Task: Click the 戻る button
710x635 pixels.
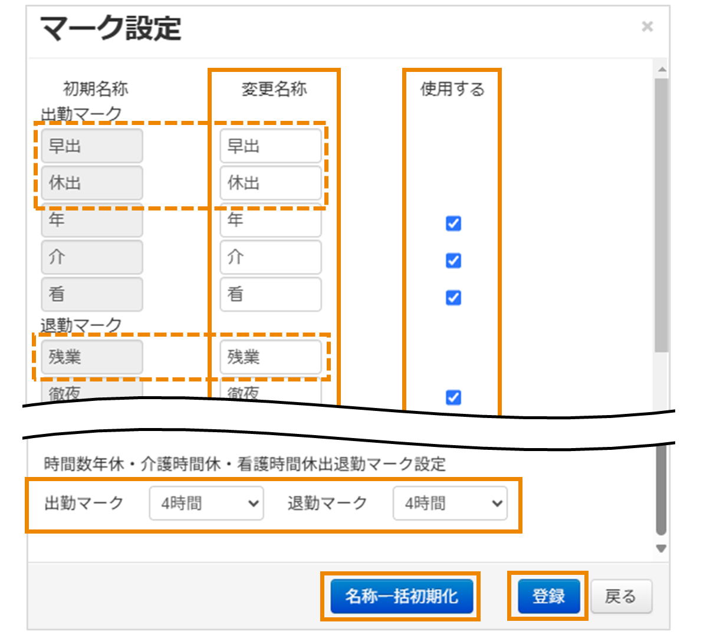Action: (x=621, y=595)
